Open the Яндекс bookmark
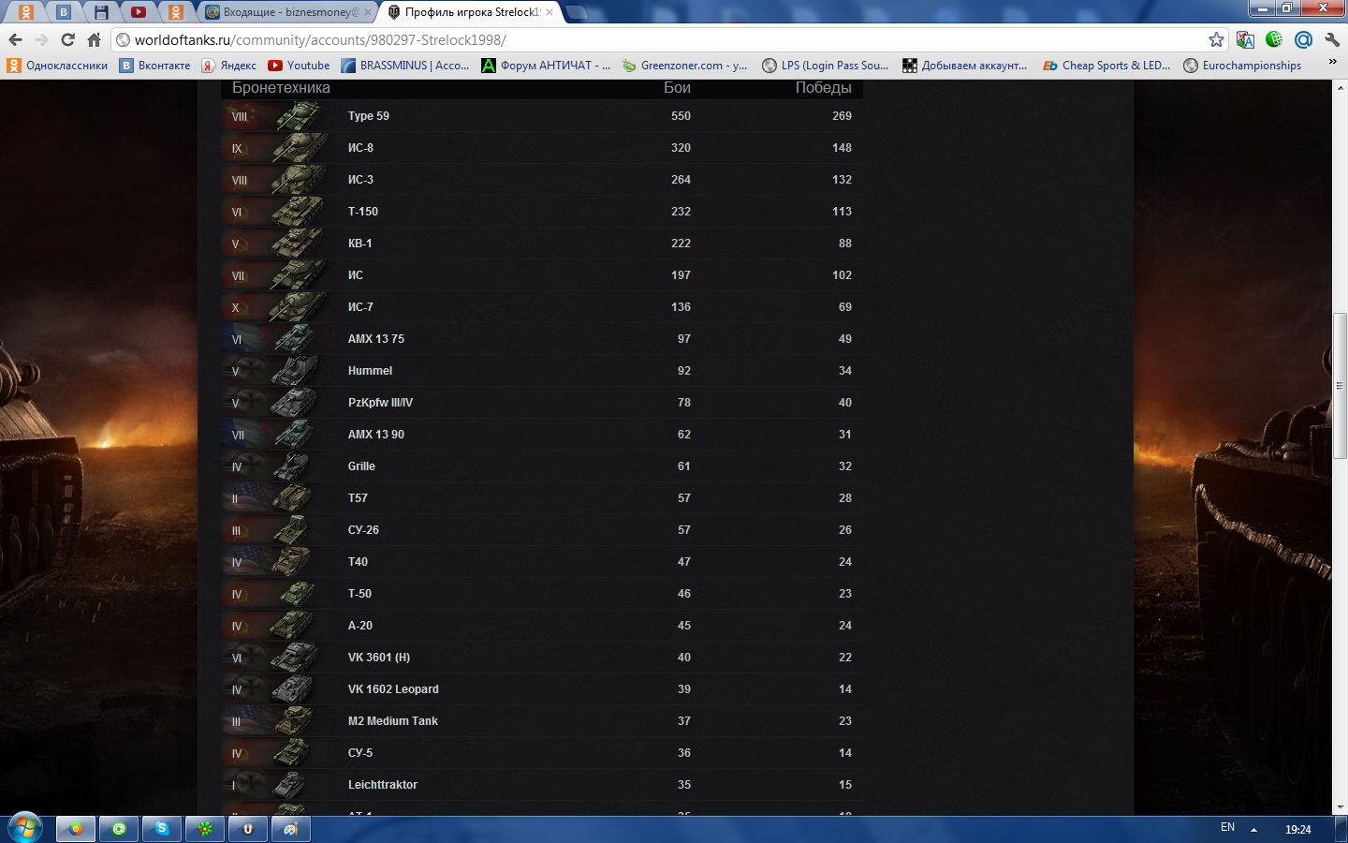Screen dimensions: 1348x843 click(x=229, y=66)
